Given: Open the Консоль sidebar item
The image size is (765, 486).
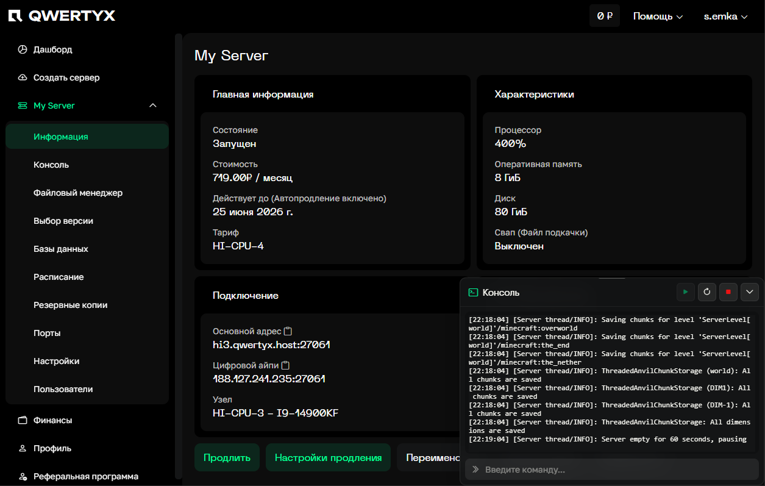Looking at the screenshot, I should coord(87,165).
